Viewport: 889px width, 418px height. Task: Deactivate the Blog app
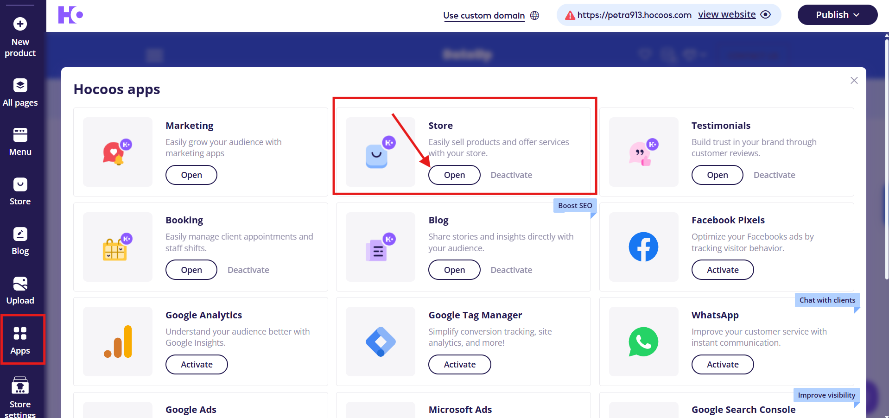click(511, 270)
